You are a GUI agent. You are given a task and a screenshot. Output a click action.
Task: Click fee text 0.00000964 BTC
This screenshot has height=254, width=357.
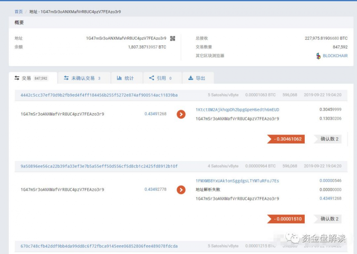(260, 166)
